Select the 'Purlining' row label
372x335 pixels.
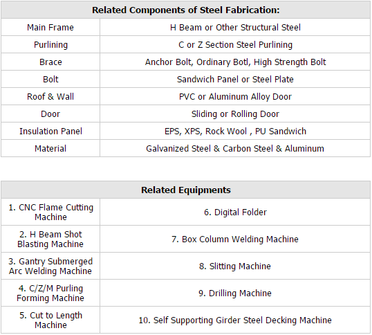[50, 45]
